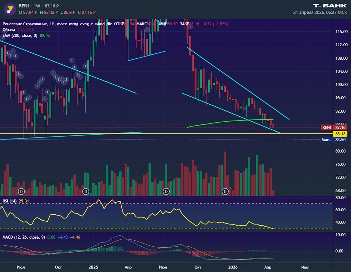Viewport: 351px width, 272px height.
Task: Click the Объем volume indicator label
Action: point(9,30)
